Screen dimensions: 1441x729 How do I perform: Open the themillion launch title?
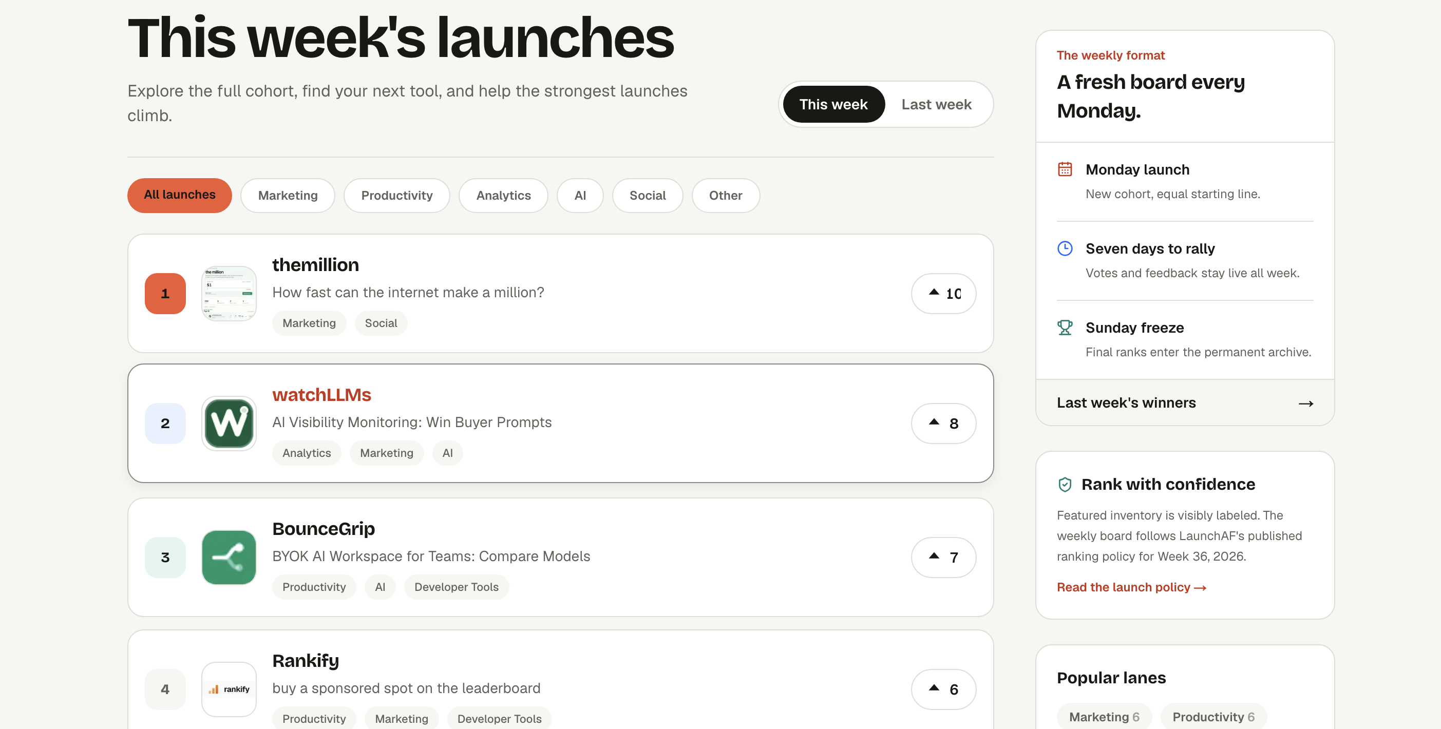[315, 264]
